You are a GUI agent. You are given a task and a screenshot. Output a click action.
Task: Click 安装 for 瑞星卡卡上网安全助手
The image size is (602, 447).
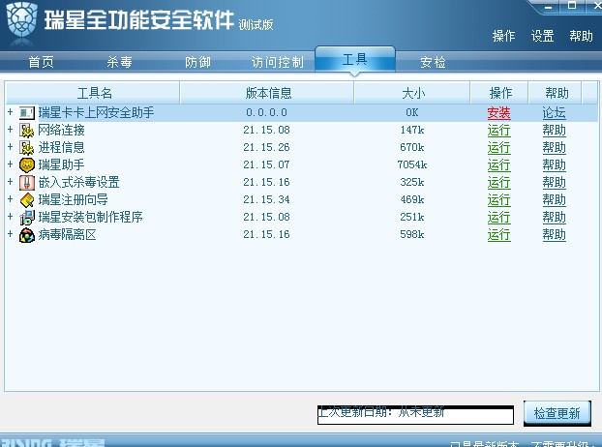click(498, 113)
